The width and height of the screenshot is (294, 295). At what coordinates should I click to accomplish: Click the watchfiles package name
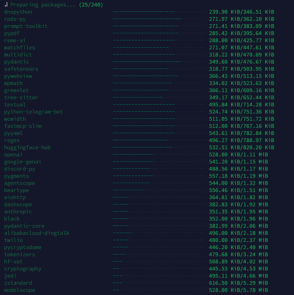pos(20,47)
